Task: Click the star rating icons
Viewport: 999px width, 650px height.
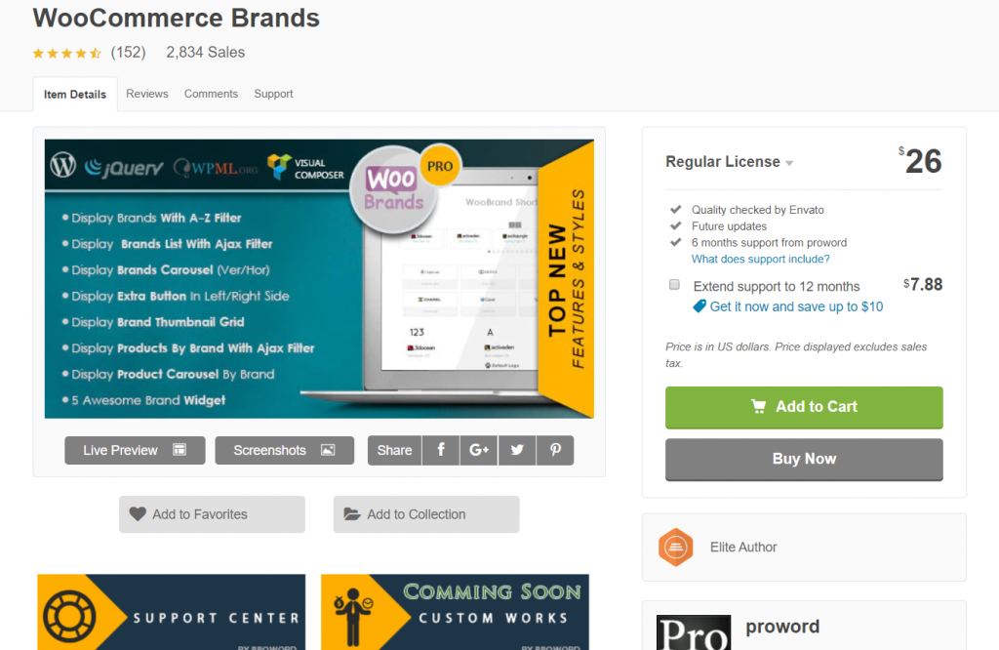Action: (66, 53)
